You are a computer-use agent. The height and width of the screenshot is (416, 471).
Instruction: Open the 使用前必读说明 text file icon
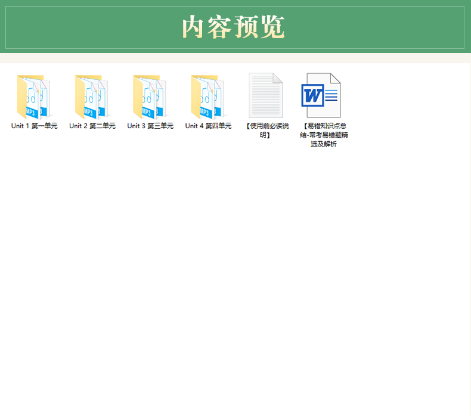[265, 95]
